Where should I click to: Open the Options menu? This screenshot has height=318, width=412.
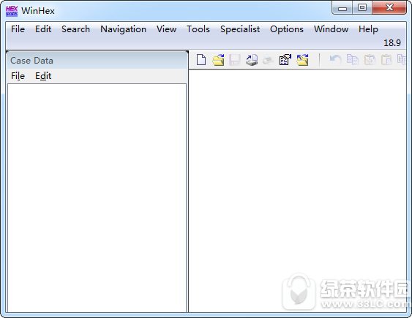coord(287,29)
